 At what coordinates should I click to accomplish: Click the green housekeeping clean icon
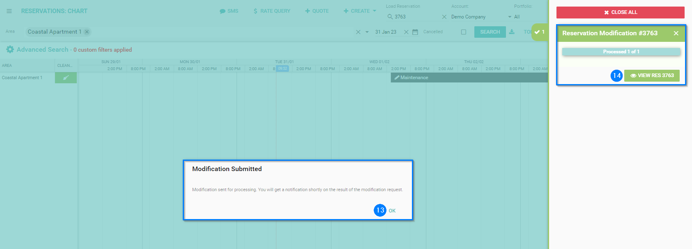66,78
